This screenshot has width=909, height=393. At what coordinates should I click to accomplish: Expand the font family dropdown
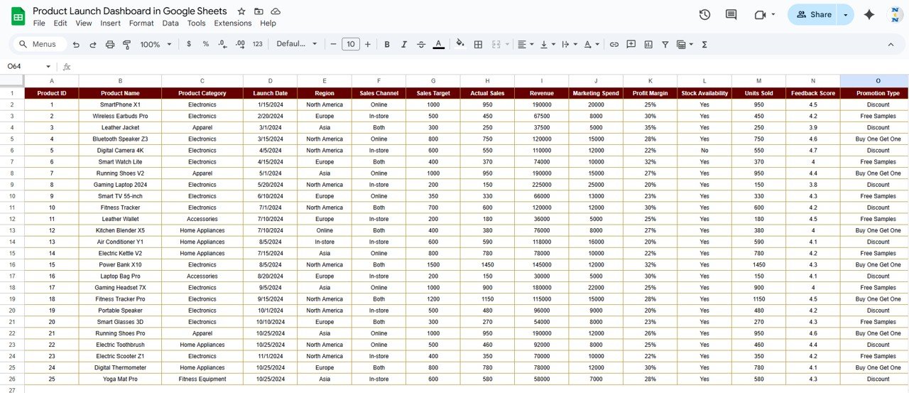point(297,44)
